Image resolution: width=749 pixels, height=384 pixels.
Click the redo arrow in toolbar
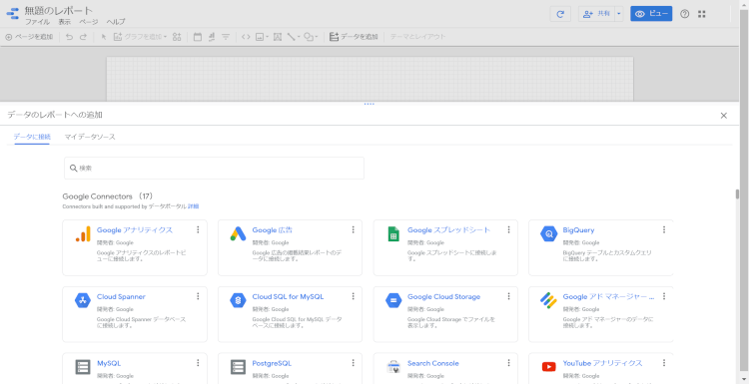pos(83,37)
